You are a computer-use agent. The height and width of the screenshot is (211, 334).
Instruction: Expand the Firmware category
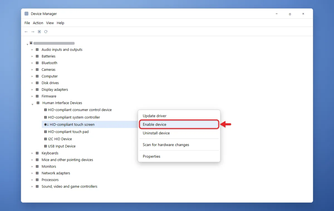pyautogui.click(x=32, y=96)
